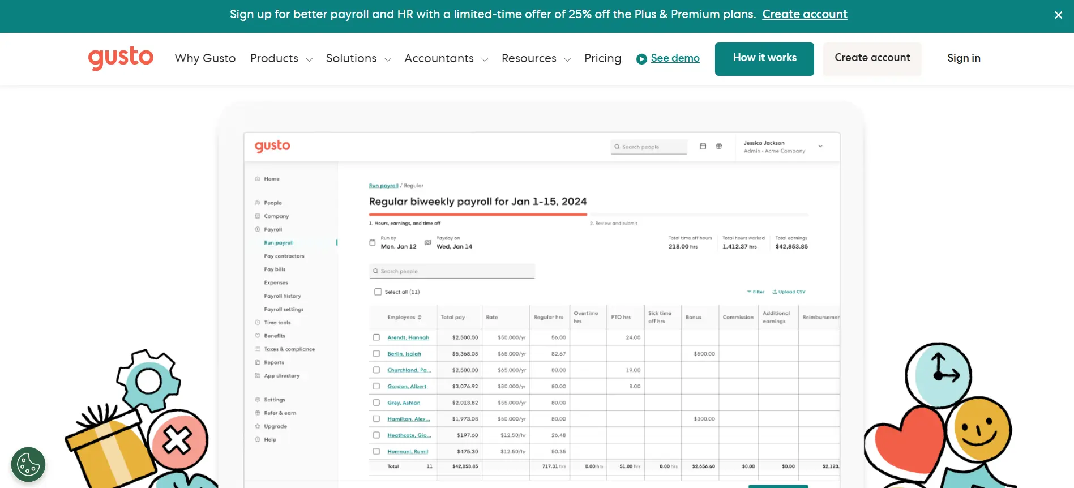Click the Upload CSV icon
Screen dimensions: 1074x488
[775, 292]
